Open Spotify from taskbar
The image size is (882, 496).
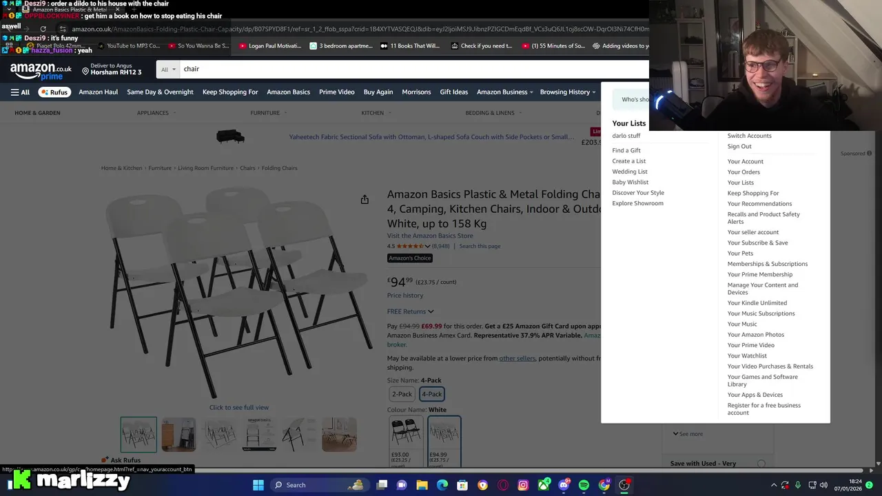[x=584, y=485]
